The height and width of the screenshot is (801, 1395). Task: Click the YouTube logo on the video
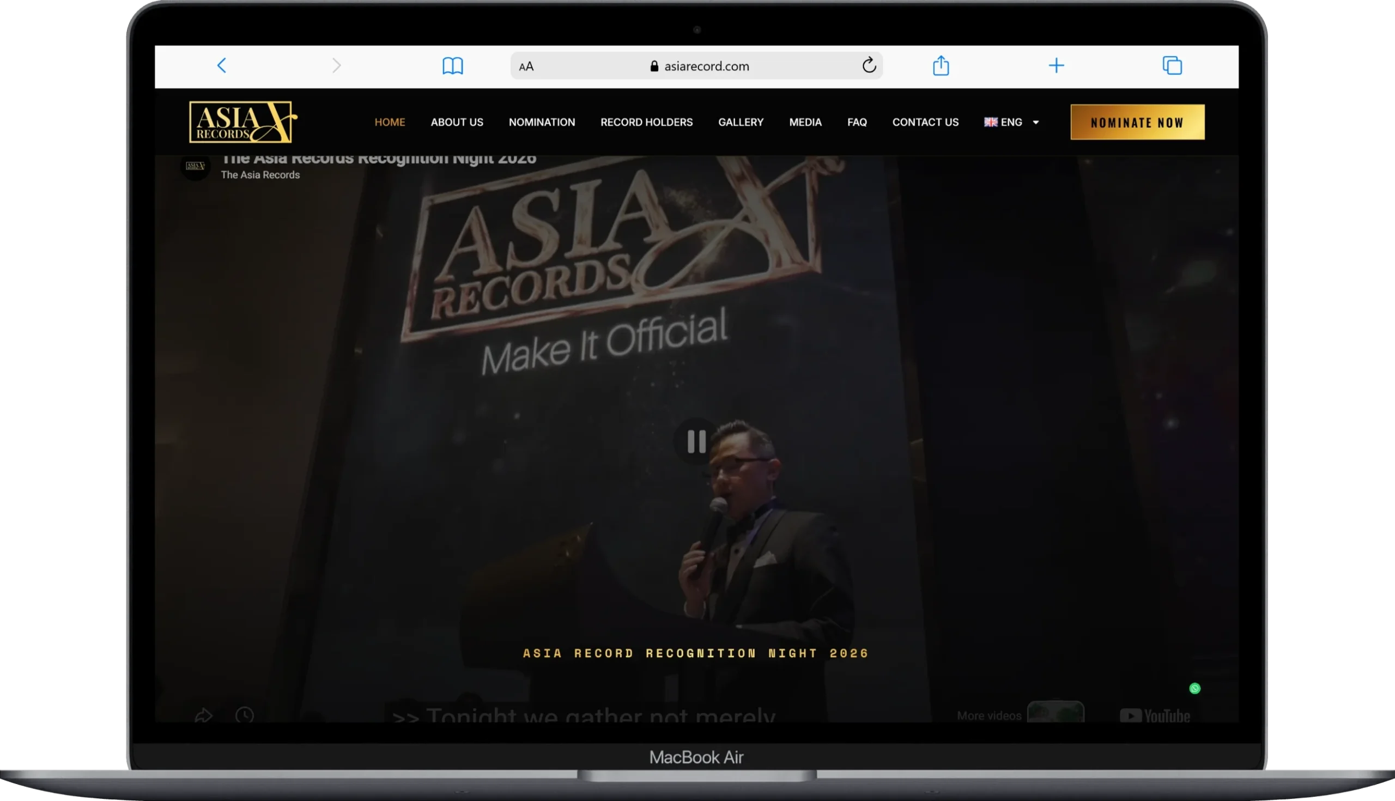point(1155,715)
